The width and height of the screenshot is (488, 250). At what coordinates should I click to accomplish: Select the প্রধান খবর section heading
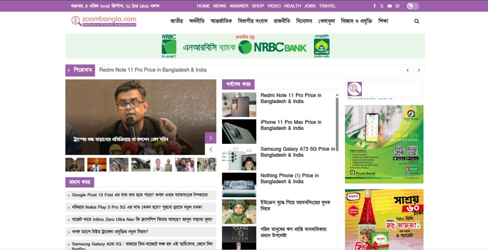click(x=80, y=183)
